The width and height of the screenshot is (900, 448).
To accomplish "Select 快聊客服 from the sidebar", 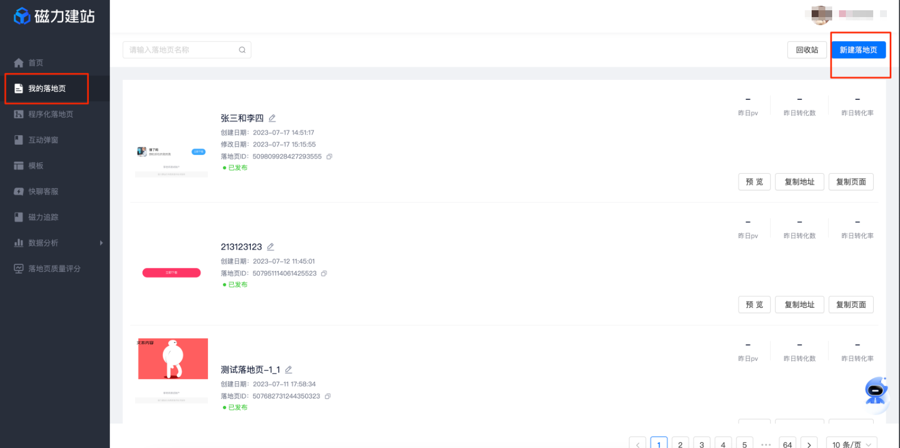I will coord(43,192).
